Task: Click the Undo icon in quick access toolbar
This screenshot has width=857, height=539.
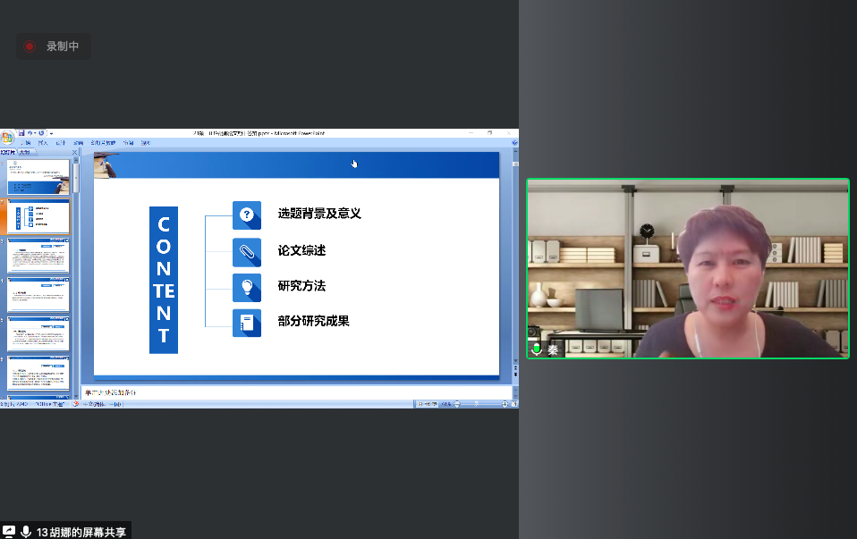Action: click(x=30, y=133)
